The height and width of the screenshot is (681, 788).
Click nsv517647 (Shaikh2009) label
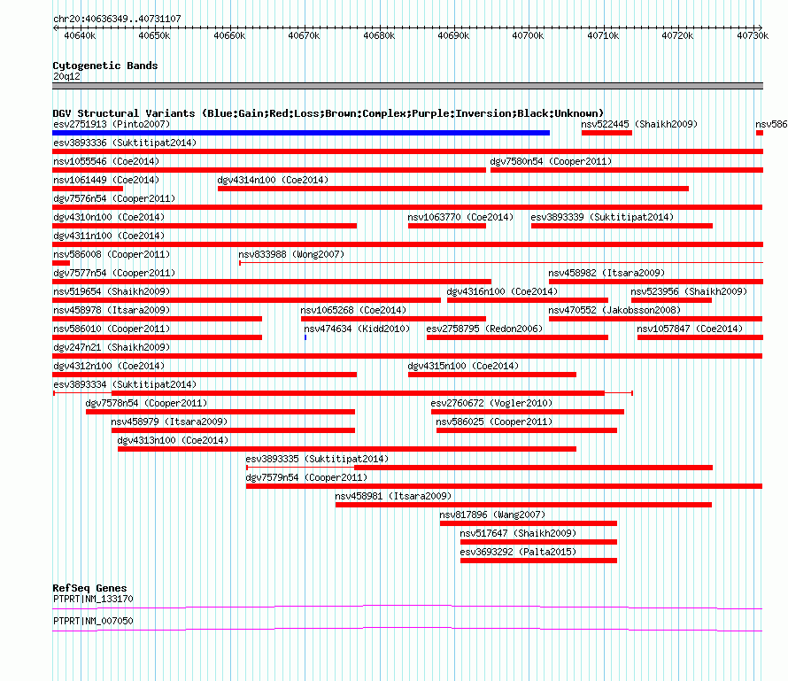point(518,533)
